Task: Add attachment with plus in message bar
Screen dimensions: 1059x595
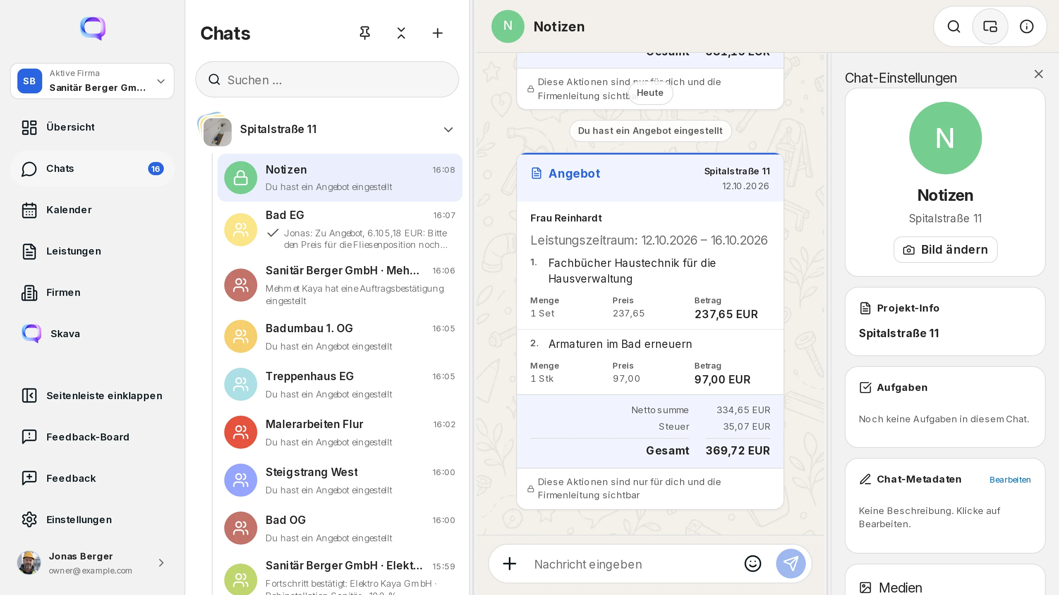Action: [x=510, y=564]
